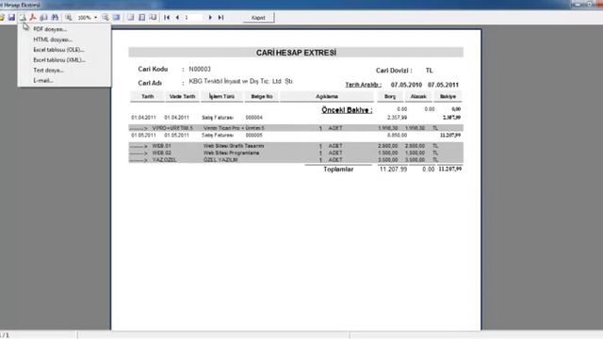Click invoice document number 000004
Viewport: 603px width, 339px height.
(x=253, y=118)
